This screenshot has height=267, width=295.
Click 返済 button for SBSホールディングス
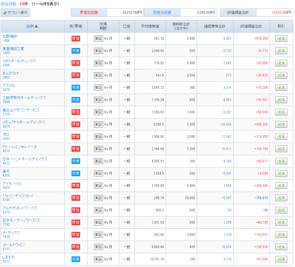281,63
